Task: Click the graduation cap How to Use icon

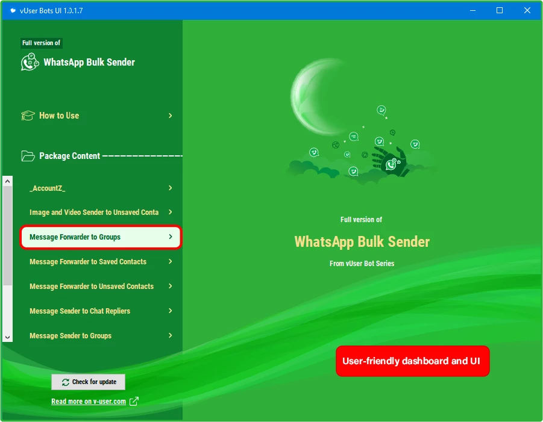Action: tap(28, 116)
